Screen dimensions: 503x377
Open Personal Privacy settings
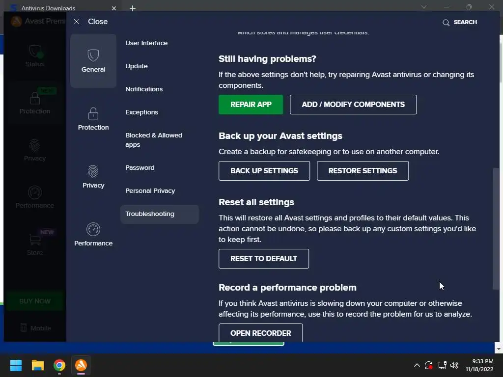(x=150, y=191)
